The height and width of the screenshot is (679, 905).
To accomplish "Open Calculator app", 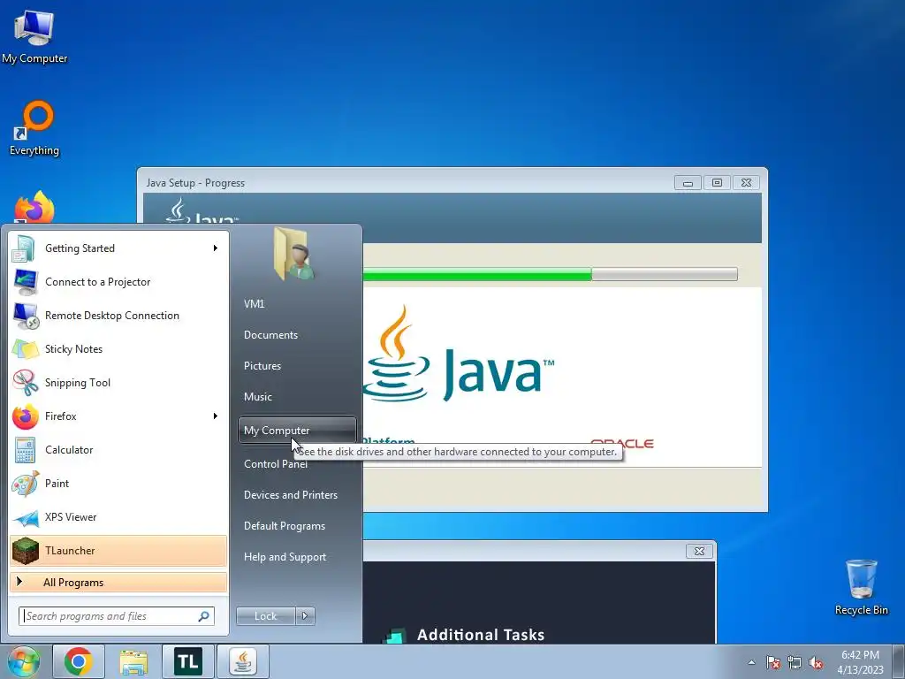I will [118, 450].
